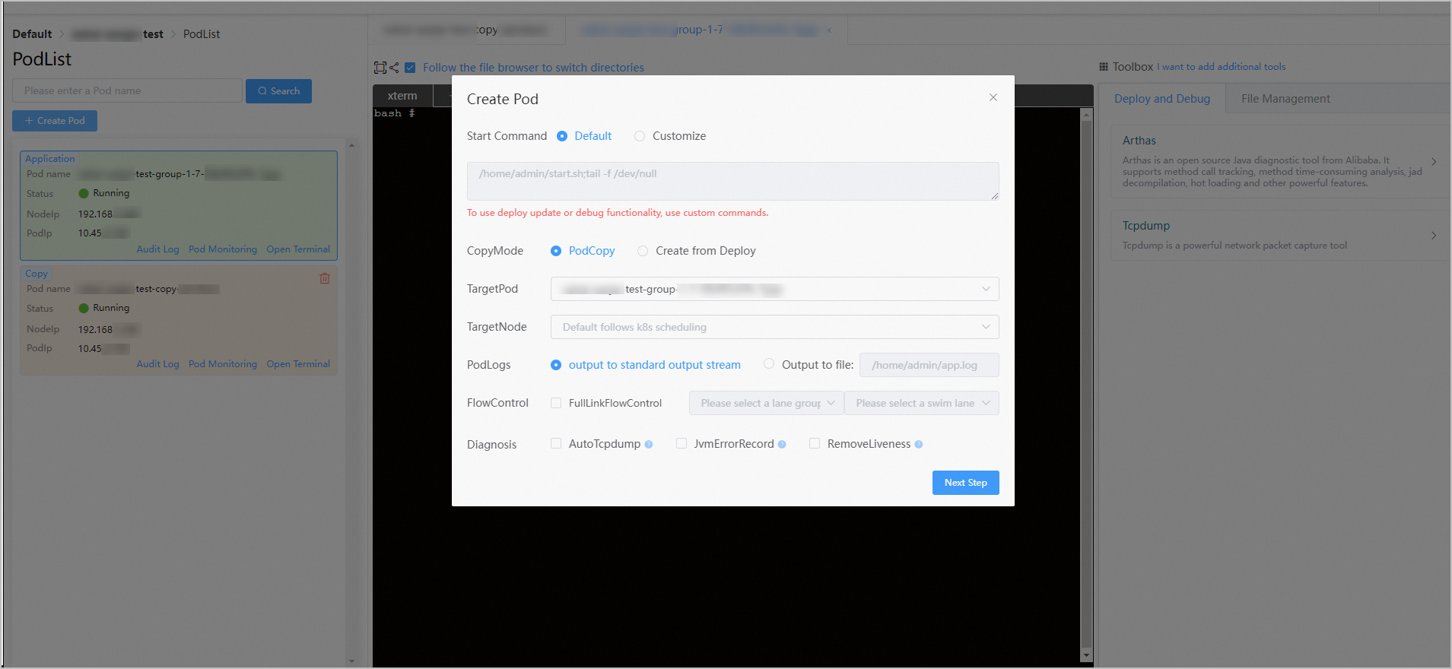Click the app.log file path field
Image resolution: width=1452 pixels, height=669 pixels.
tap(929, 365)
